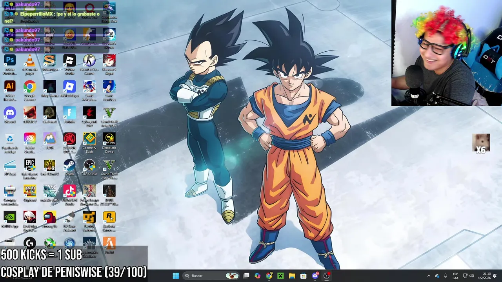This screenshot has height=282, width=502.
Task: Change ESP LAA input language
Action: coord(455,276)
